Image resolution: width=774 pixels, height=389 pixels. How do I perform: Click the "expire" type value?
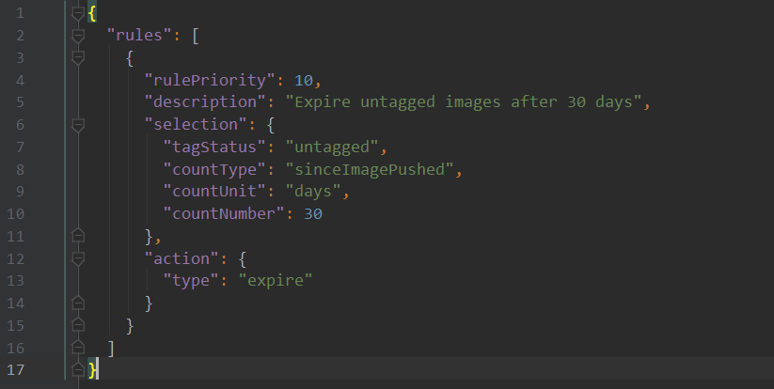click(x=276, y=281)
